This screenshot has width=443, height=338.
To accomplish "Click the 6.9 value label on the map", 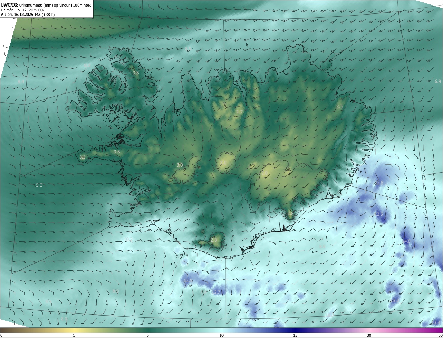I will point(438,81).
